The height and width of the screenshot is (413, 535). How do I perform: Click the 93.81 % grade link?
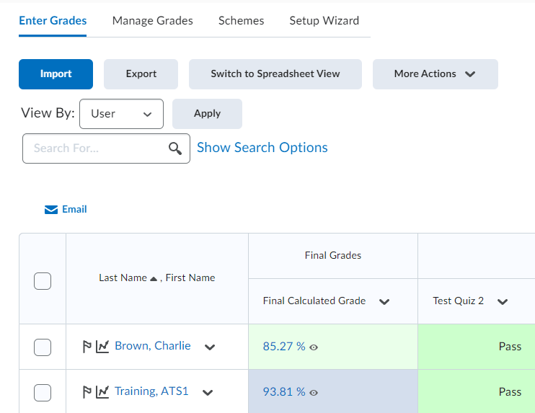point(284,392)
